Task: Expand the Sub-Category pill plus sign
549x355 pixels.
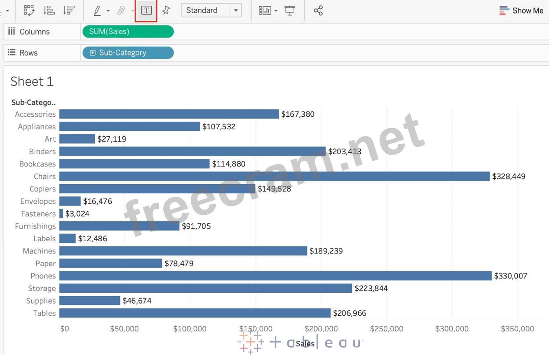Action: click(x=93, y=53)
